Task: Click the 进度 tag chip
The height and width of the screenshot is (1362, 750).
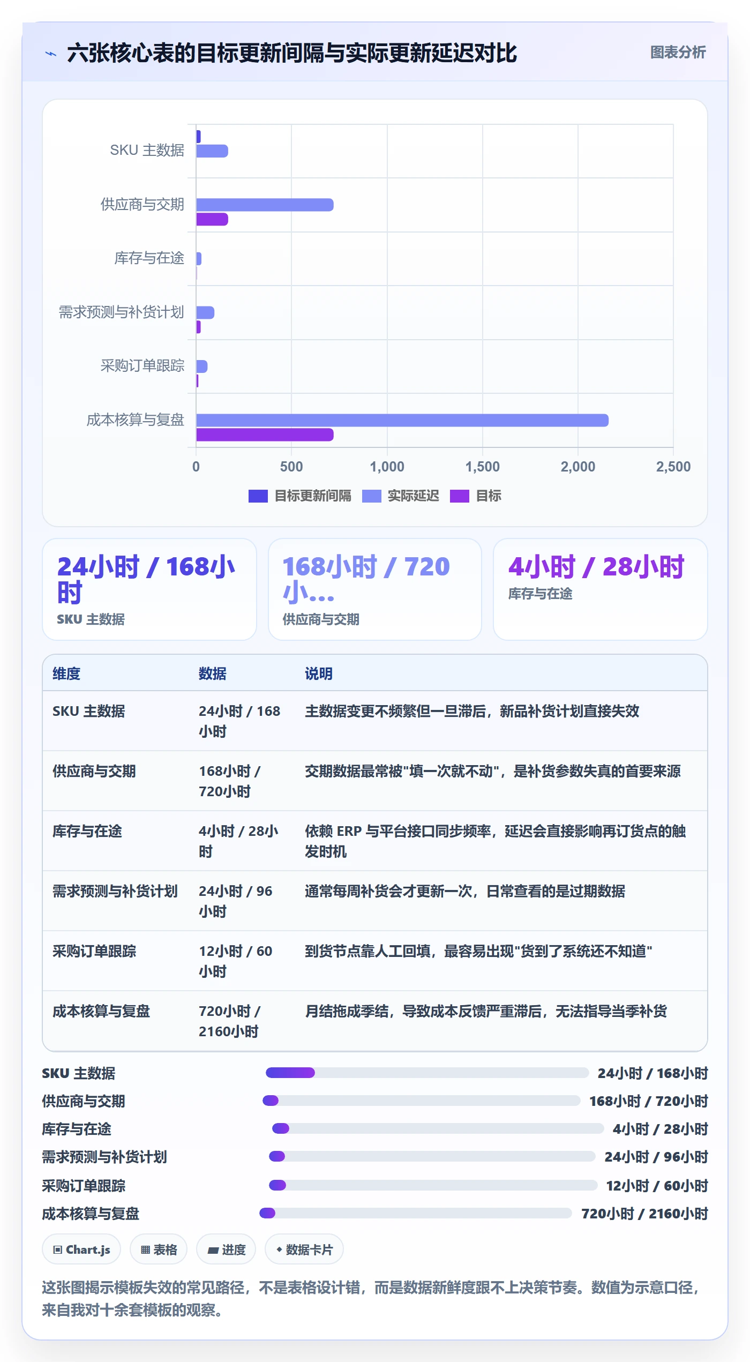Action: pyautogui.click(x=226, y=1249)
